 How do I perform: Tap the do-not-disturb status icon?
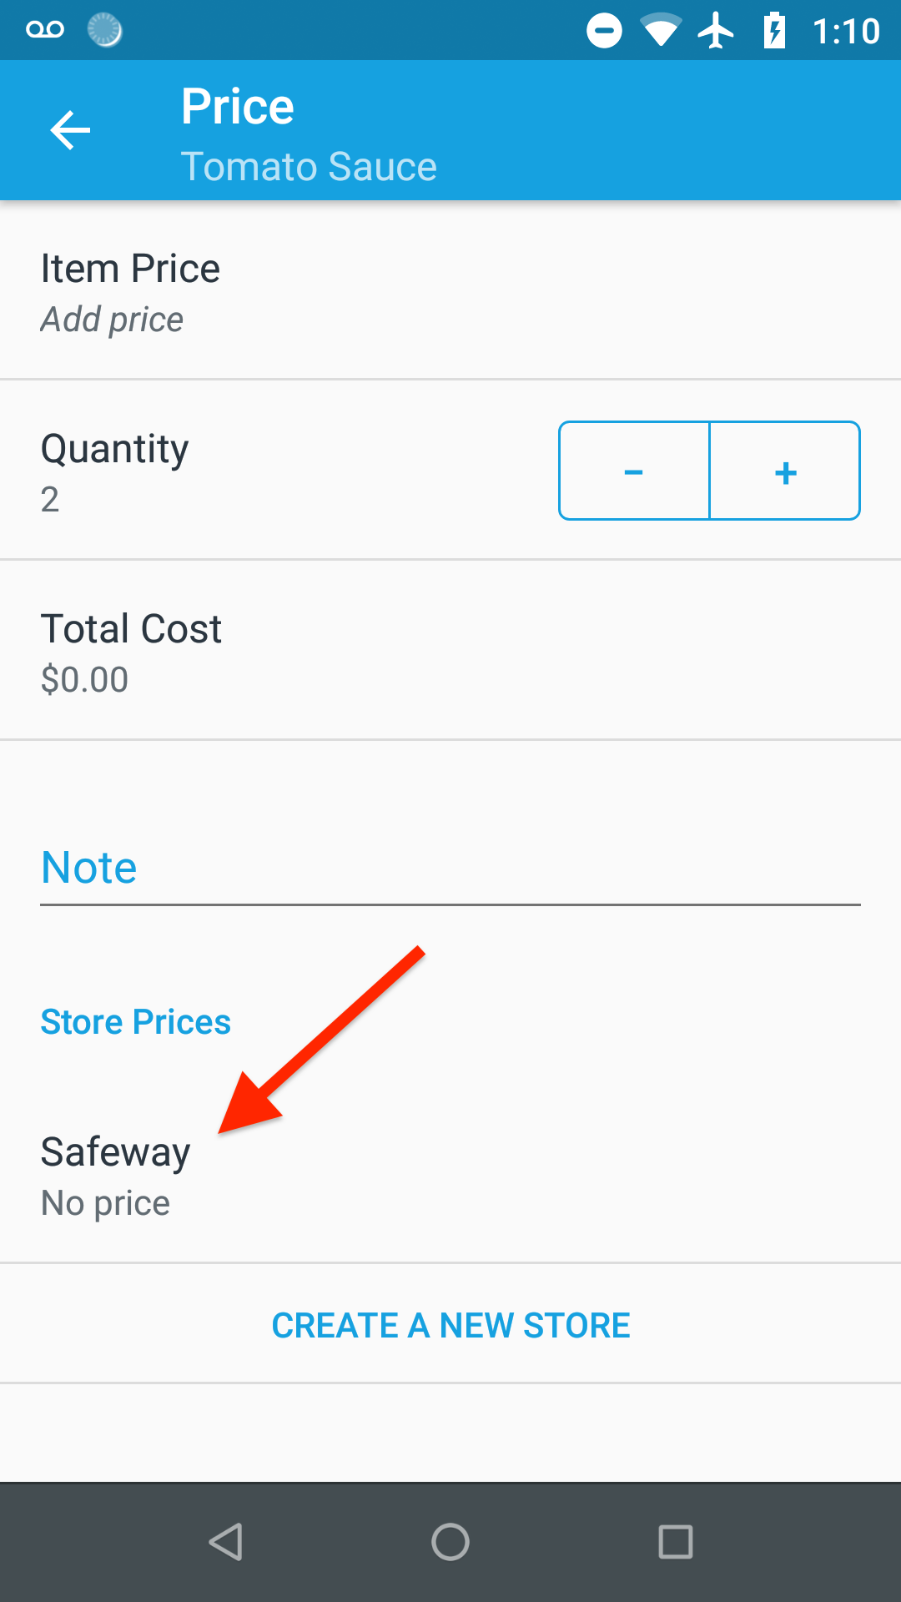(604, 31)
